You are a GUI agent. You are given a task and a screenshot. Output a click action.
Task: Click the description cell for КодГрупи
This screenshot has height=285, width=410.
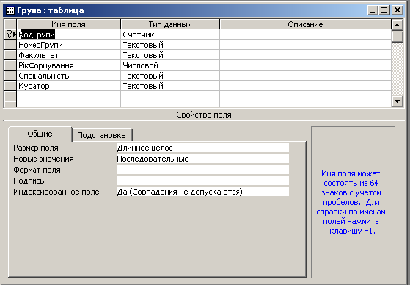click(305, 35)
